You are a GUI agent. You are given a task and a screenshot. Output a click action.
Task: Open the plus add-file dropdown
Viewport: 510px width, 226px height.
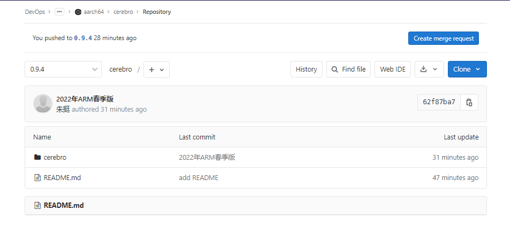coord(156,69)
